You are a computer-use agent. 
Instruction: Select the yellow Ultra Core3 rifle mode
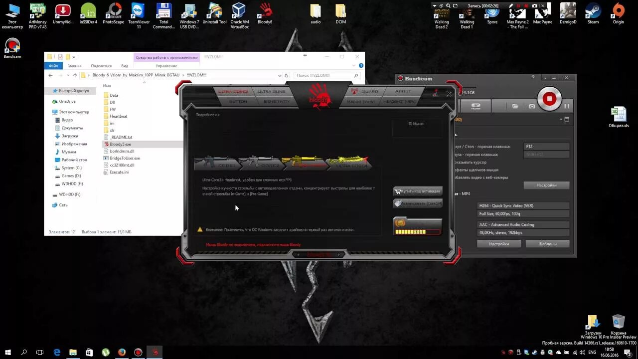304,163
